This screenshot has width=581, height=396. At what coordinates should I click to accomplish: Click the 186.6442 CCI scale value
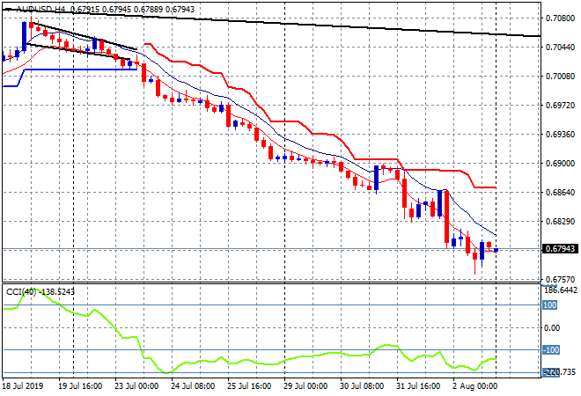click(x=561, y=290)
